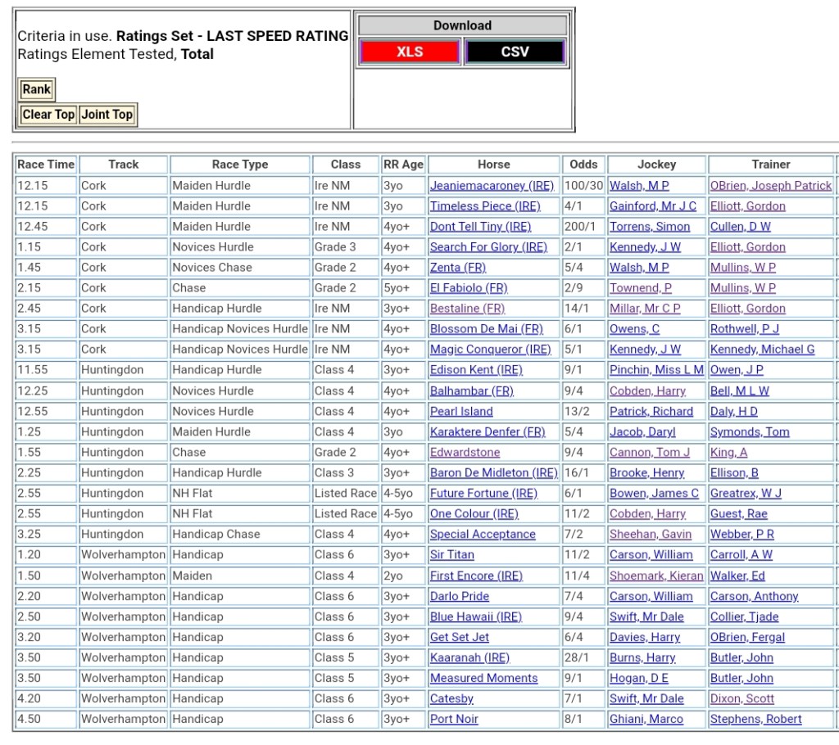
Task: Click the Race Time column header
Action: 46,165
